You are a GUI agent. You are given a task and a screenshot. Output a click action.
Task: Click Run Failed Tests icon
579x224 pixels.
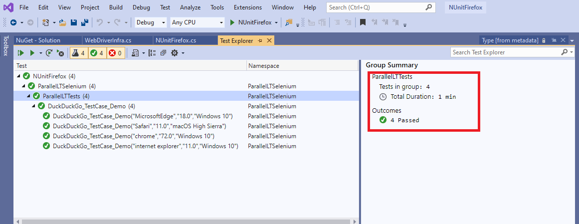point(60,53)
